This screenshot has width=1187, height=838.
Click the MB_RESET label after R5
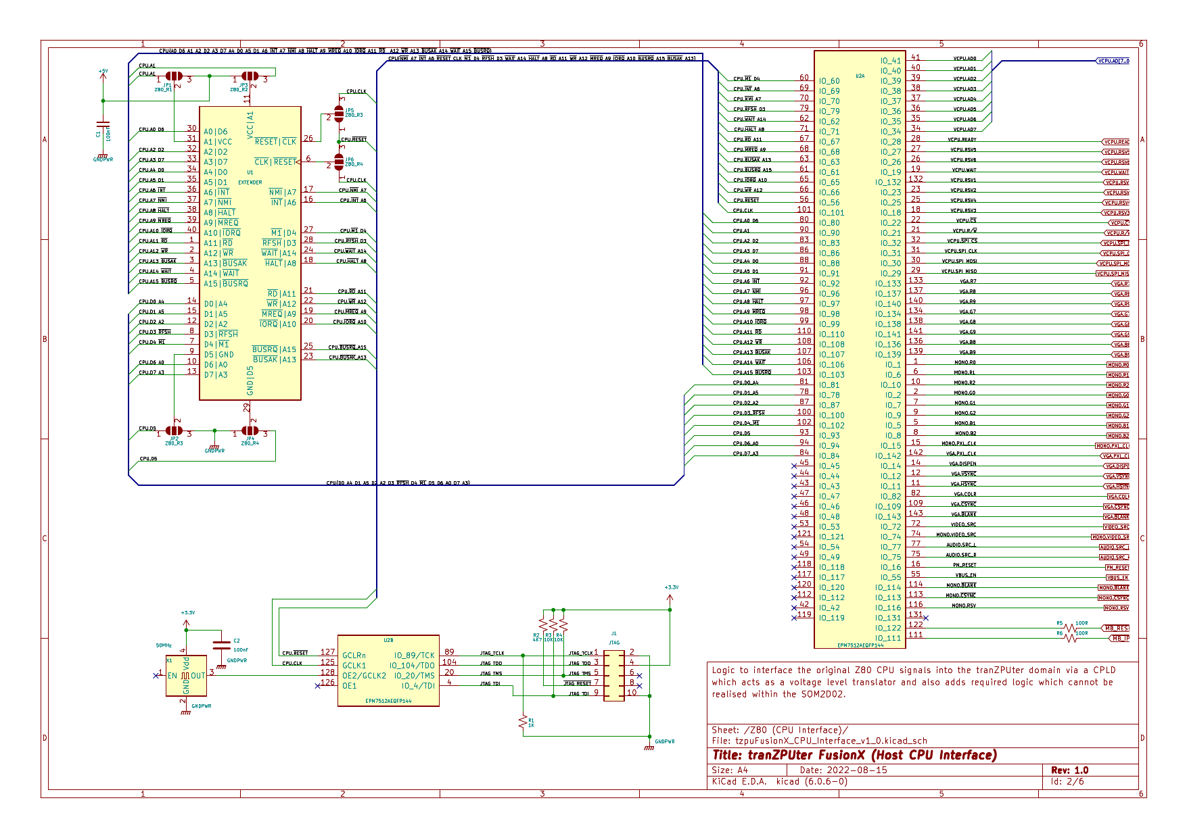(1116, 628)
